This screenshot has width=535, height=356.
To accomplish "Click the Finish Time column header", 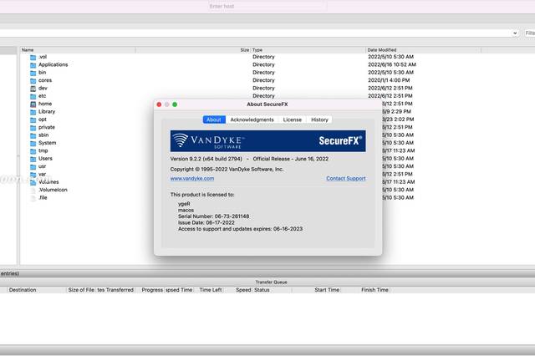I will [366, 290].
